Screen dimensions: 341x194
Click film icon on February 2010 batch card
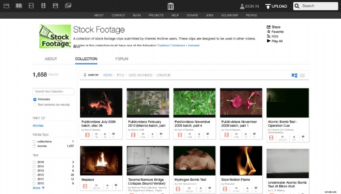click(133, 135)
